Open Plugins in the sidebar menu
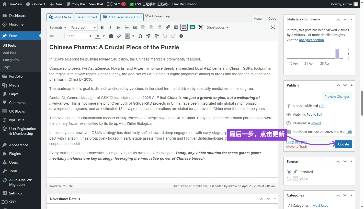This screenshot has width=364, height=209. tap(20, 154)
